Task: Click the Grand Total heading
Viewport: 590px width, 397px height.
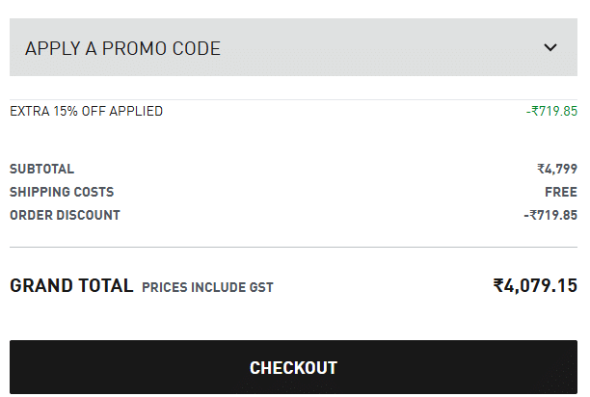Action: (71, 286)
